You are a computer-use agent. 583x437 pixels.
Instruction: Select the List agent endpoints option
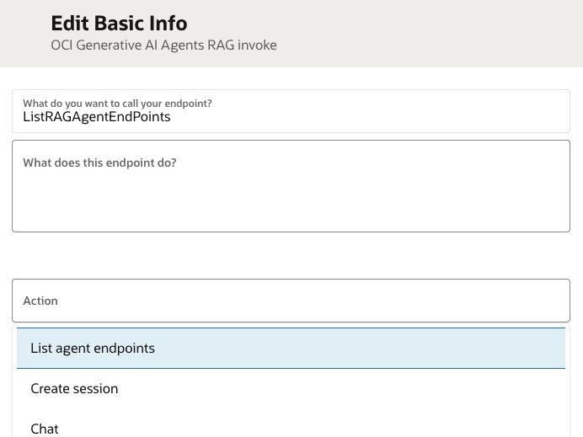(93, 348)
